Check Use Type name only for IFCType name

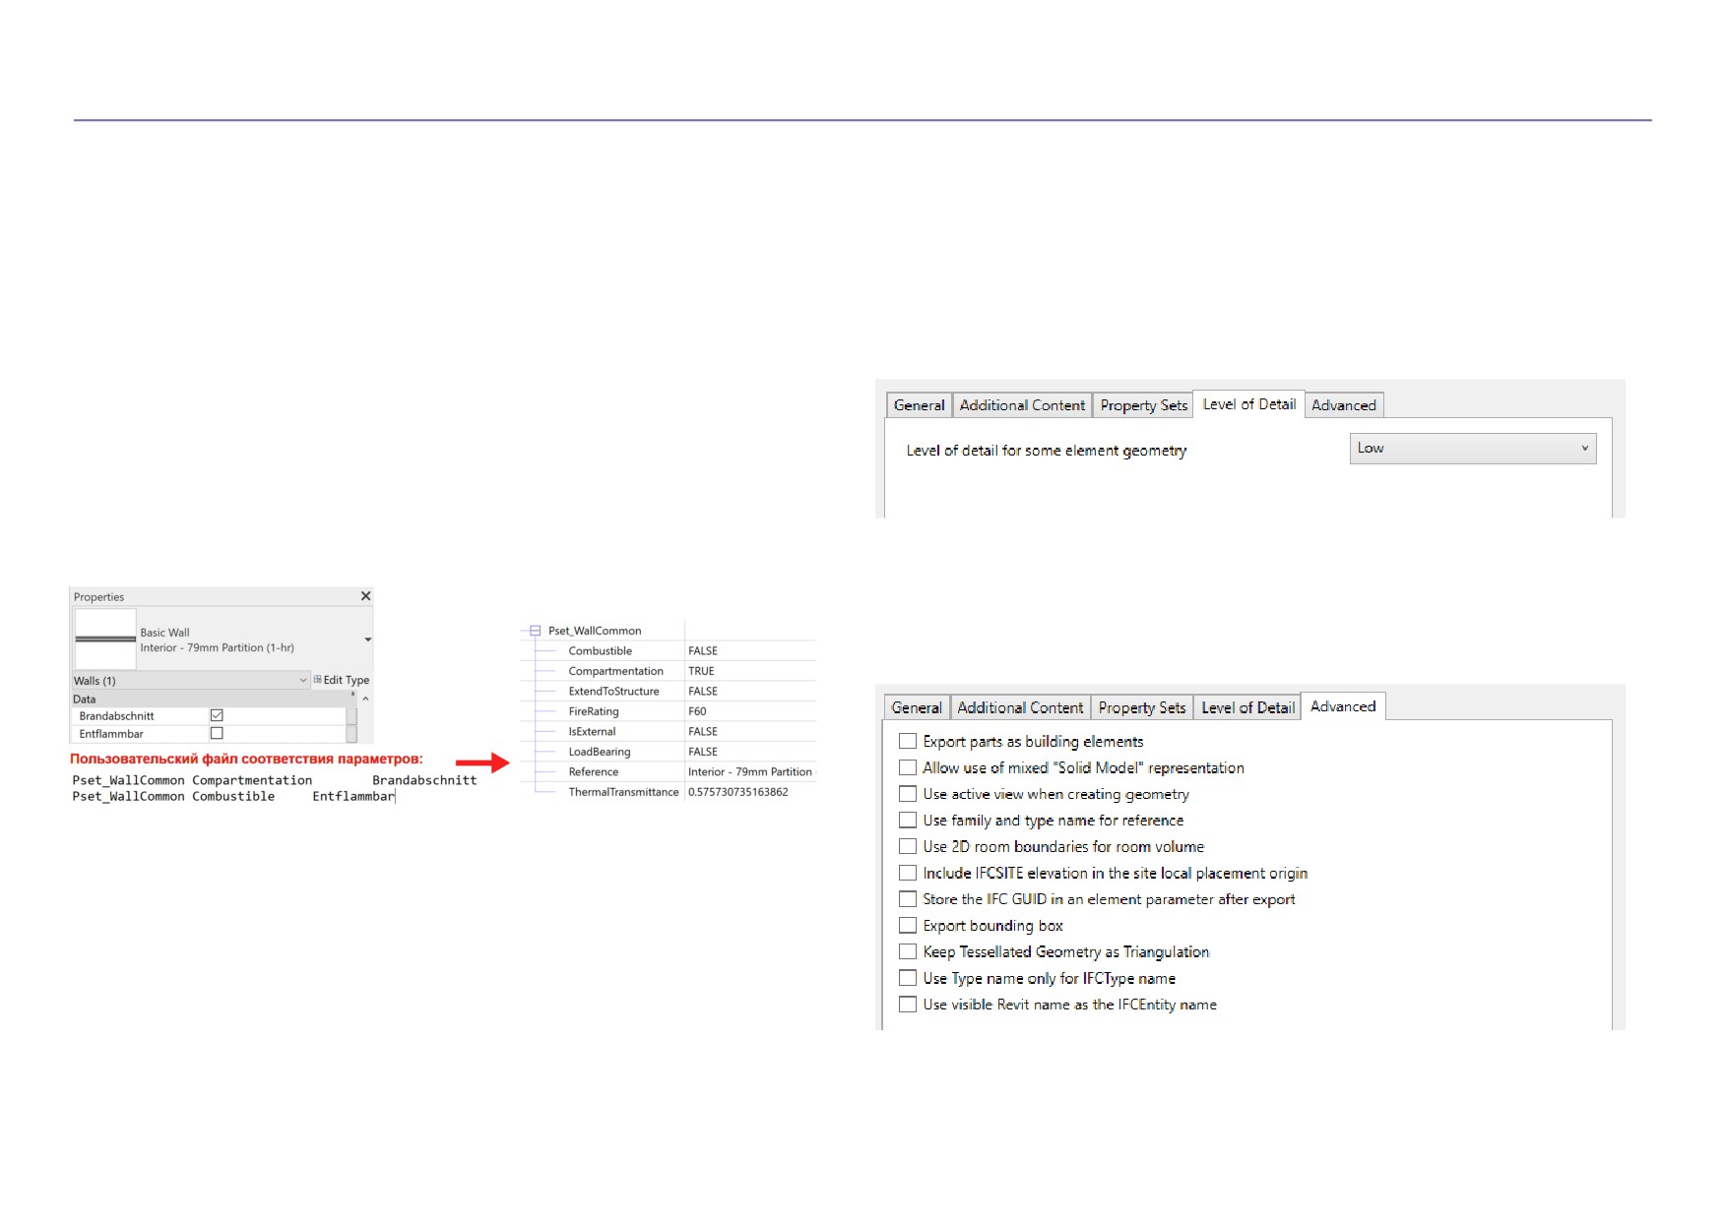pos(908,978)
